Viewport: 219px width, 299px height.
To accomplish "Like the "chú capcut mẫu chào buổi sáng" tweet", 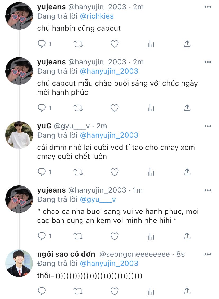I will click(115, 108).
